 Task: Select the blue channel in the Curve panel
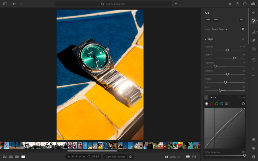pyautogui.click(x=221, y=103)
